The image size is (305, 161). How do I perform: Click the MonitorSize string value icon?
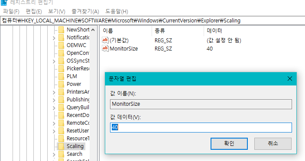pyautogui.click(x=105, y=48)
